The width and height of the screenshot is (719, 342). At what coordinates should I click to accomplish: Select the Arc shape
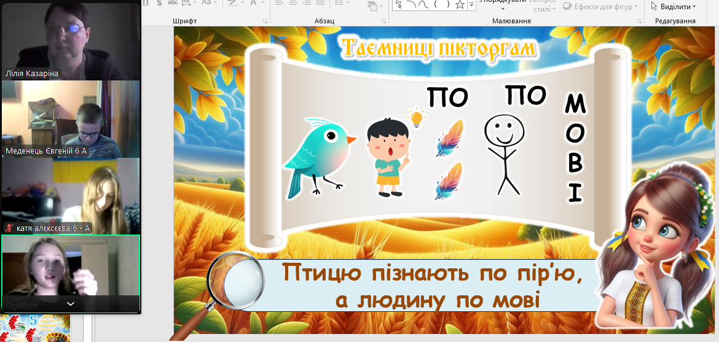click(411, 4)
